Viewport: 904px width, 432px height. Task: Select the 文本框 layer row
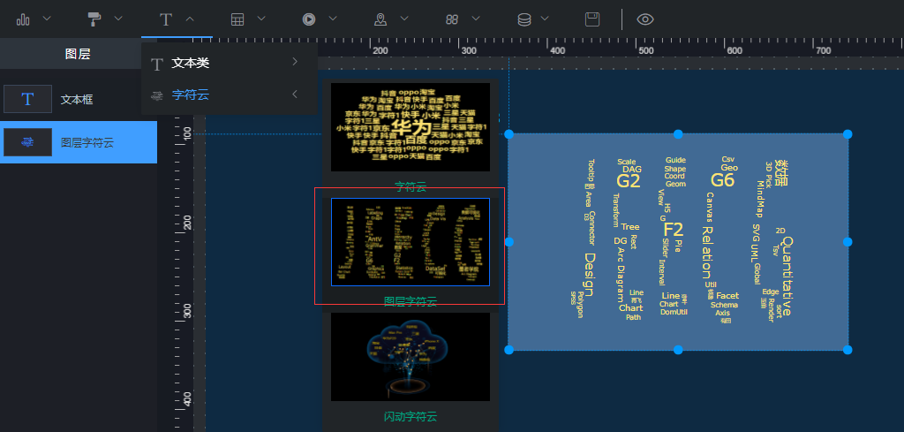click(79, 99)
